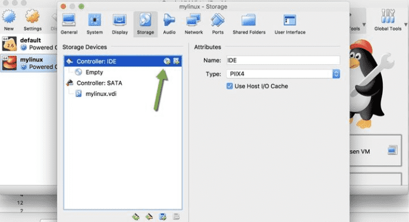Click the CD icon beside Empty entry

[78, 72]
